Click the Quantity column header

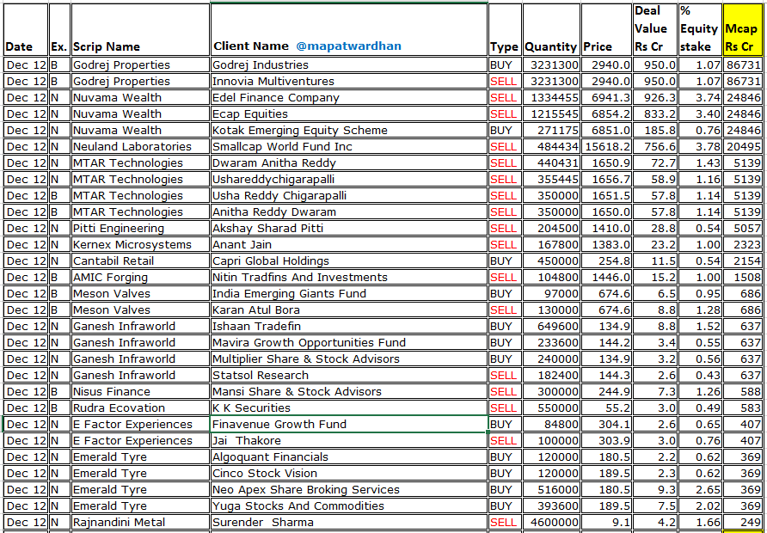(x=551, y=29)
